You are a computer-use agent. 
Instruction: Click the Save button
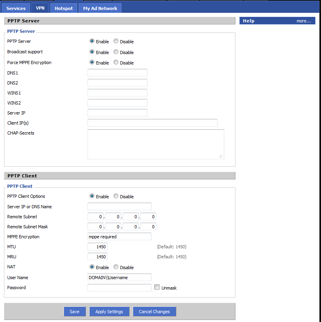(74, 311)
